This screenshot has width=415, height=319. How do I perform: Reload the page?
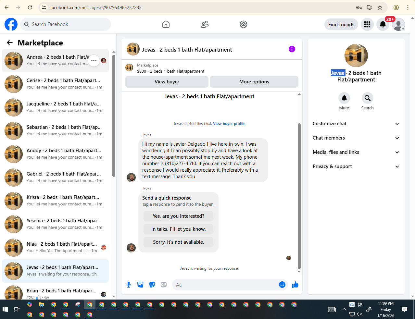click(30, 7)
